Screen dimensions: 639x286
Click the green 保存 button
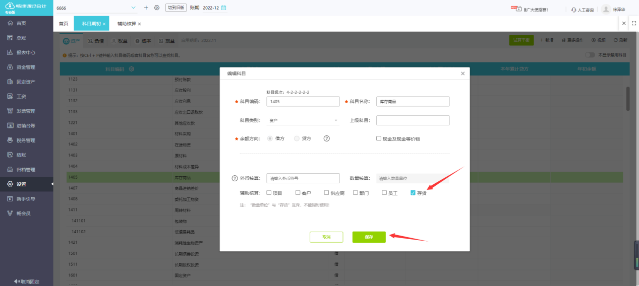[369, 237]
